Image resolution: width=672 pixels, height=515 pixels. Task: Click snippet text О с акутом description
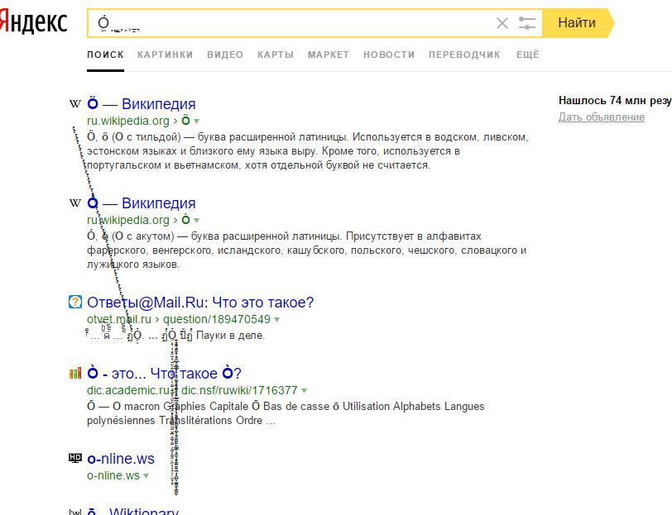click(x=306, y=250)
